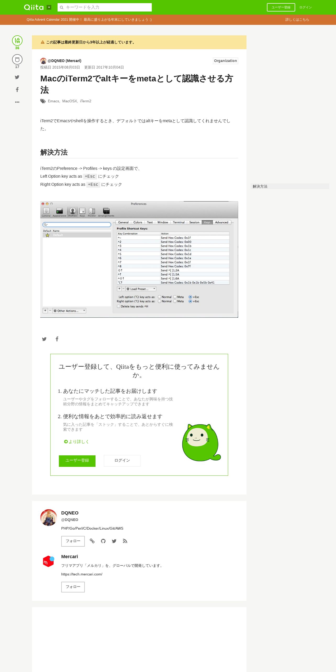Image resolution: width=336 pixels, height=672 pixels.
Task: Share on Facebook from left sidebar
Action: [17, 89]
